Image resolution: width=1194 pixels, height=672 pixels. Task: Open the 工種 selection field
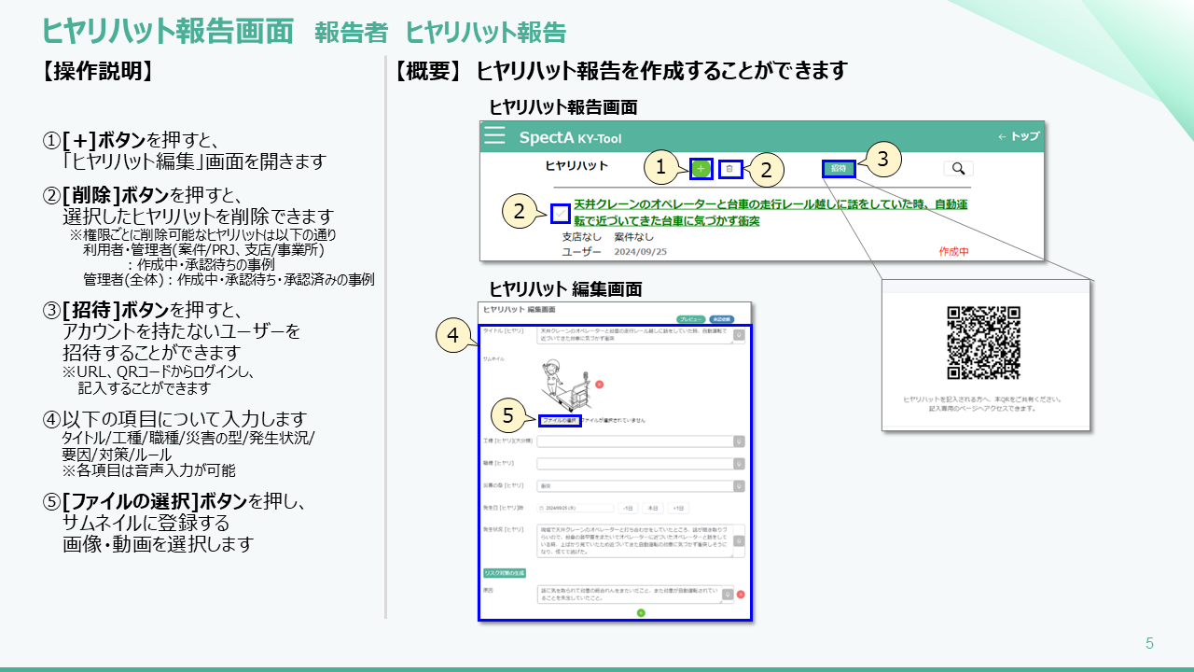coord(639,441)
